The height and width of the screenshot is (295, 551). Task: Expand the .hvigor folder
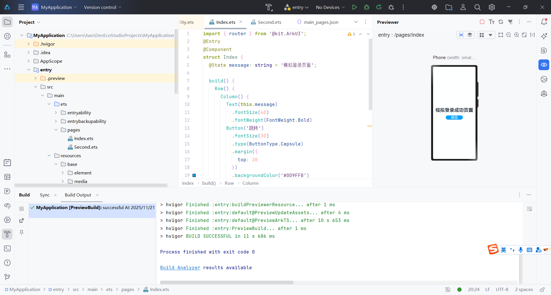tap(29, 44)
